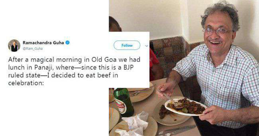Click the green beer bottle in the photo
This screenshot has width=259, height=136.
124,102
